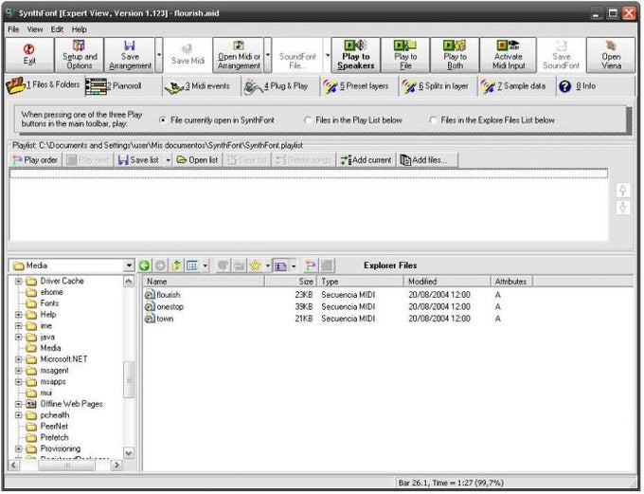Click the Save SoundFont toolbar button
The width and height of the screenshot is (644, 494).
tap(561, 55)
